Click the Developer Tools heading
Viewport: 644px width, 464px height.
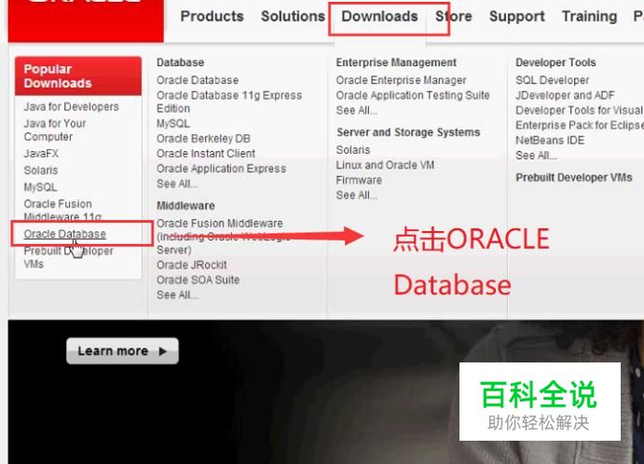click(555, 62)
